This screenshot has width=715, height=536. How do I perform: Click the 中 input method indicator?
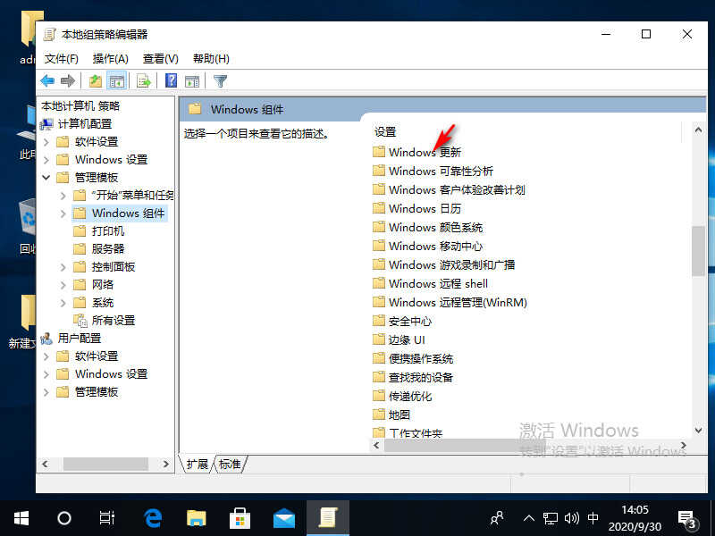point(593,518)
